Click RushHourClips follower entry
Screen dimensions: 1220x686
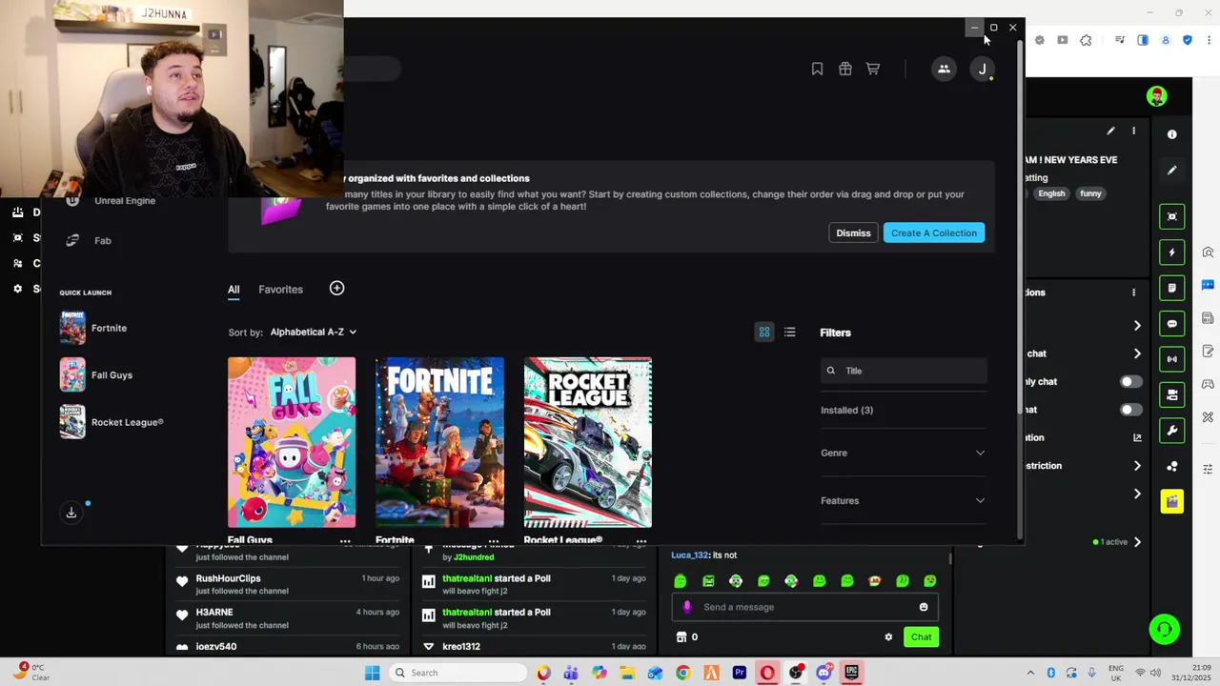pos(287,584)
